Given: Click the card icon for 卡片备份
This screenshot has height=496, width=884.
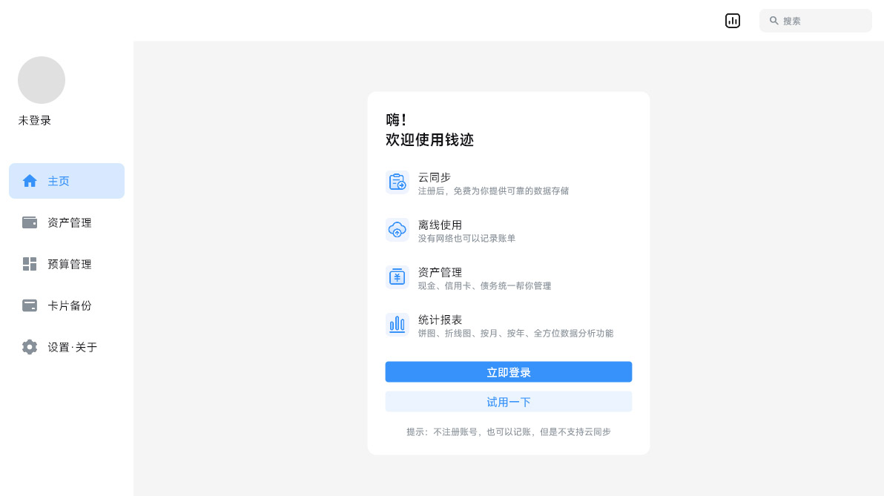Looking at the screenshot, I should pyautogui.click(x=30, y=305).
